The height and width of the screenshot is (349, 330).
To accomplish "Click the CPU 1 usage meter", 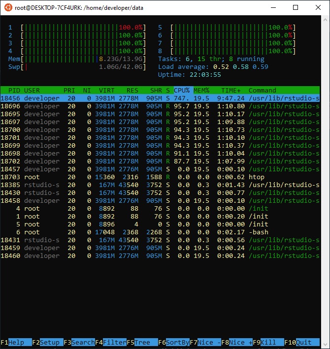I will [77, 28].
